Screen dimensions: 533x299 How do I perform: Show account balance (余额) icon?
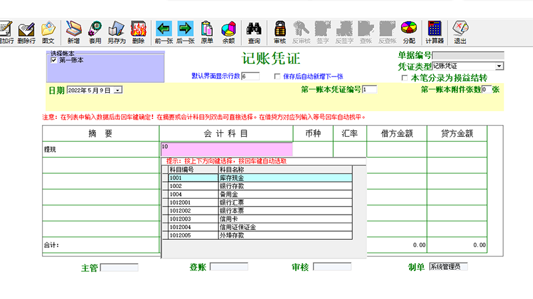click(229, 32)
